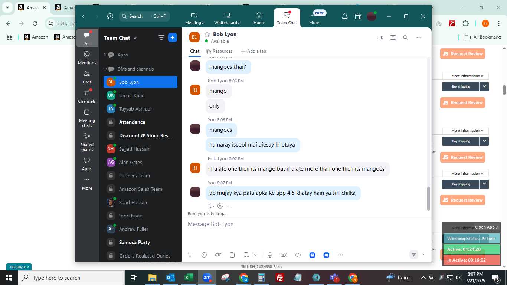The height and width of the screenshot is (285, 507).
Task: Search within the Bob Lyon chat
Action: point(405,37)
